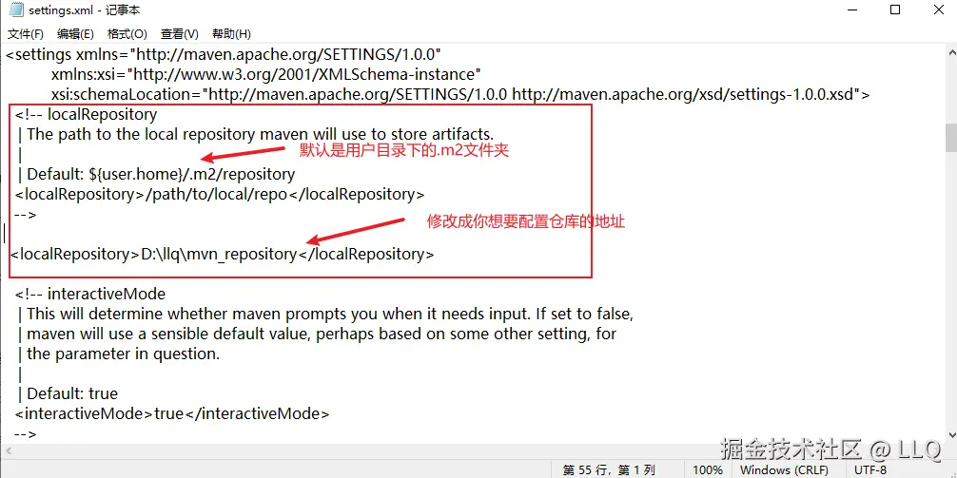Click the horizontal scrollbar left arrow
Screen dimensions: 957x478
point(8,450)
